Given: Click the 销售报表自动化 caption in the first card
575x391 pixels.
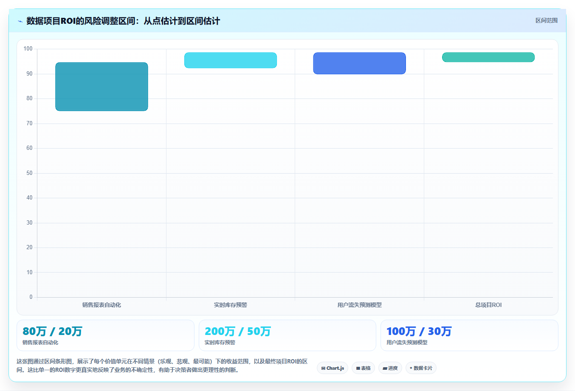Looking at the screenshot, I should point(40,343).
